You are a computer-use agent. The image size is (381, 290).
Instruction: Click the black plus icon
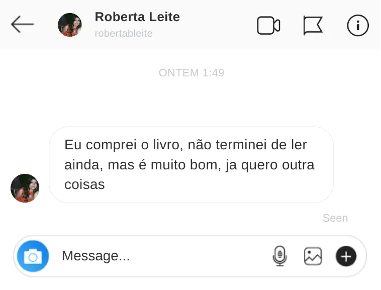click(346, 256)
